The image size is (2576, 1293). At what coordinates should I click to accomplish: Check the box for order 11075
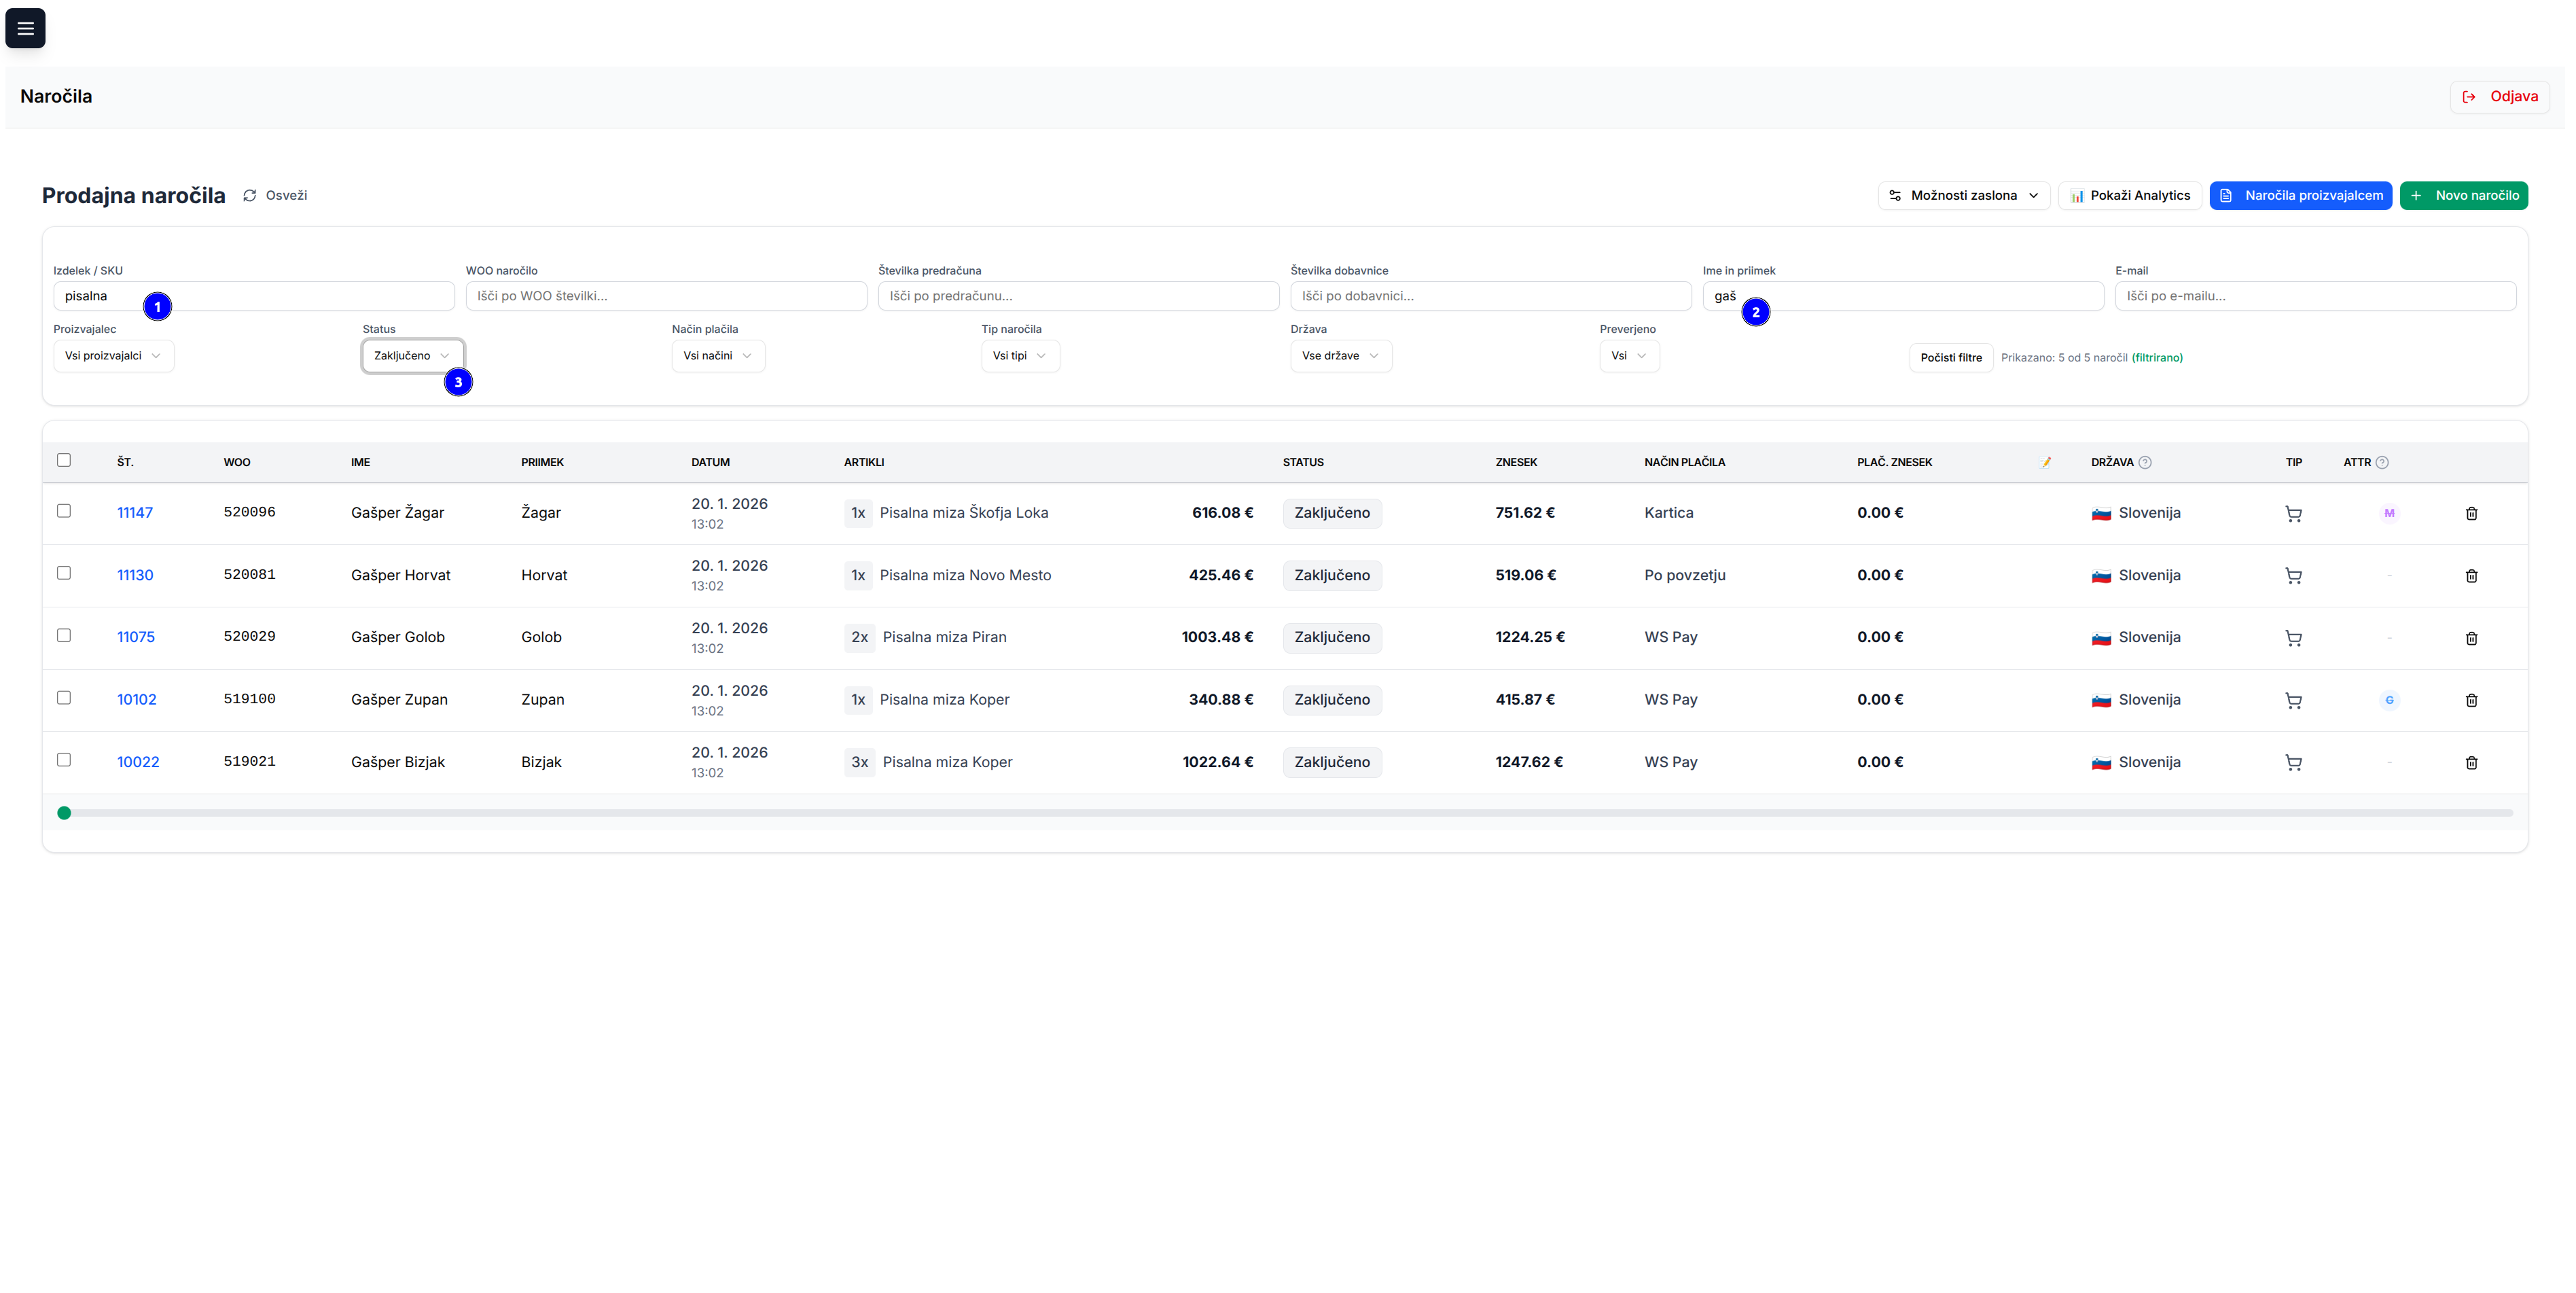(64, 635)
